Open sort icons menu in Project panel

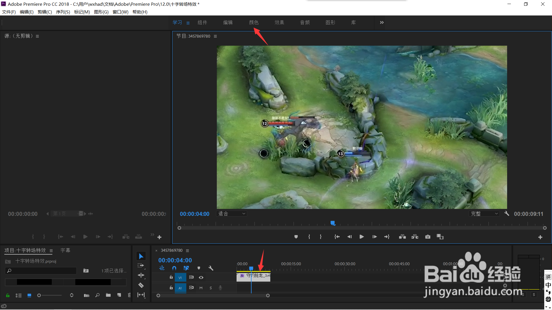(72, 295)
